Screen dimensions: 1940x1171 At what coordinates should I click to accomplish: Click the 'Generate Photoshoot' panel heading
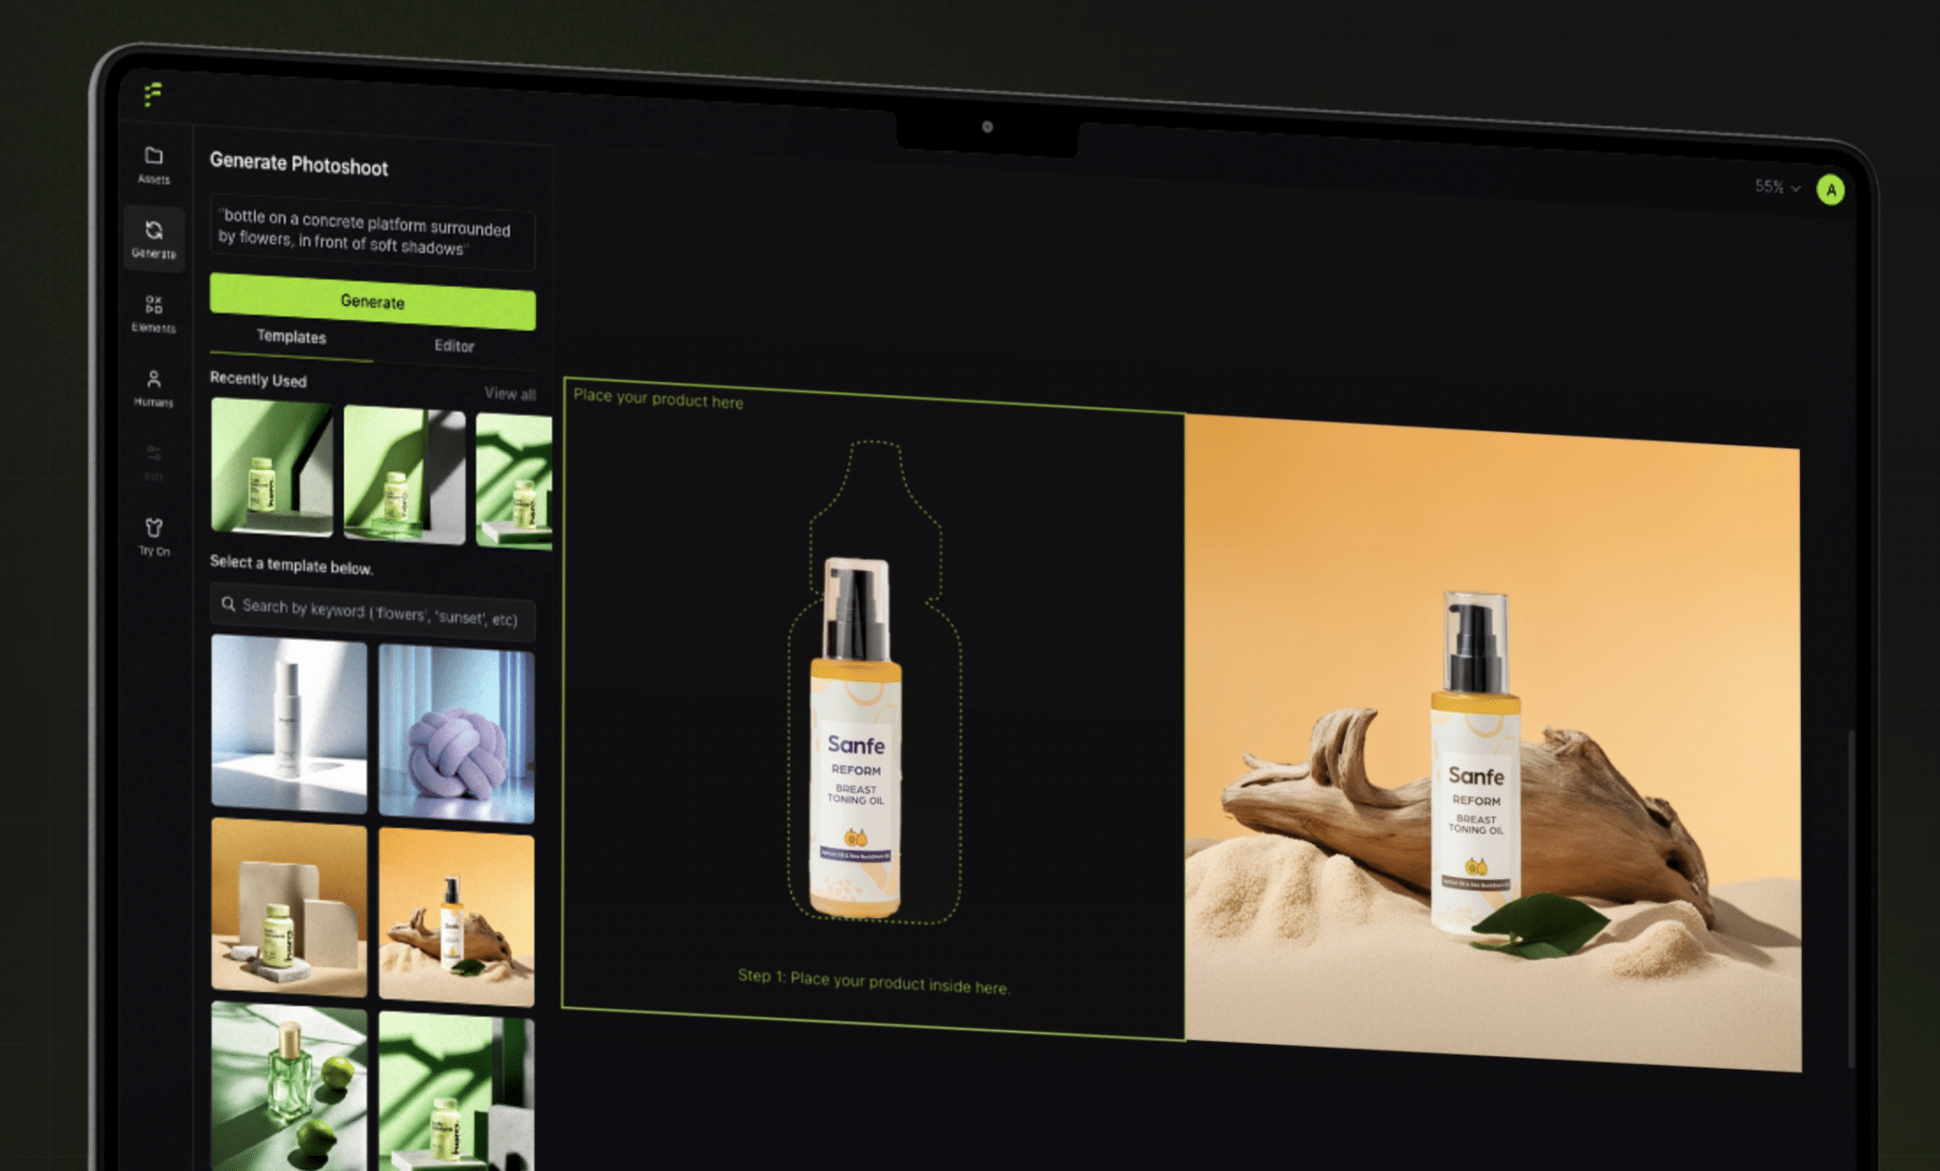coord(298,164)
